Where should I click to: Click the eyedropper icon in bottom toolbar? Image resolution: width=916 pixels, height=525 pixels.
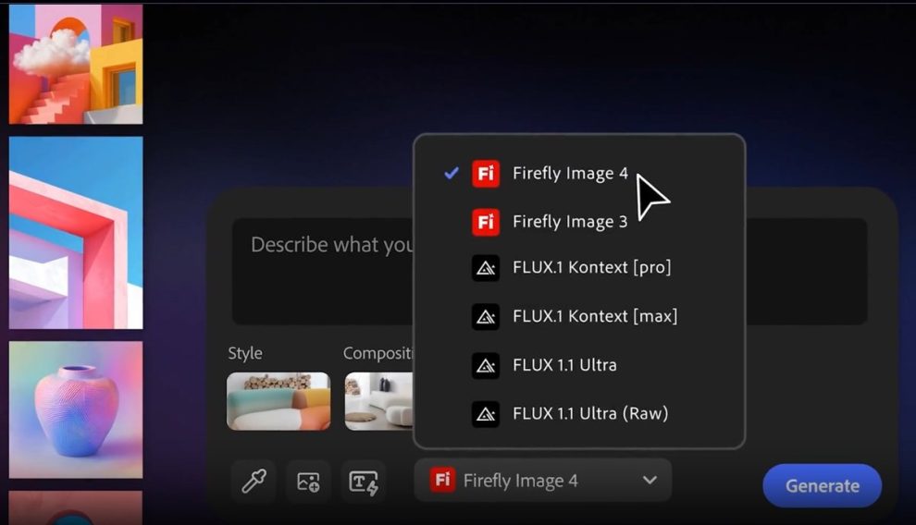coord(253,482)
